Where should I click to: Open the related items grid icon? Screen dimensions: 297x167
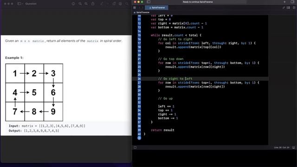pyautogui.click(x=135, y=7)
